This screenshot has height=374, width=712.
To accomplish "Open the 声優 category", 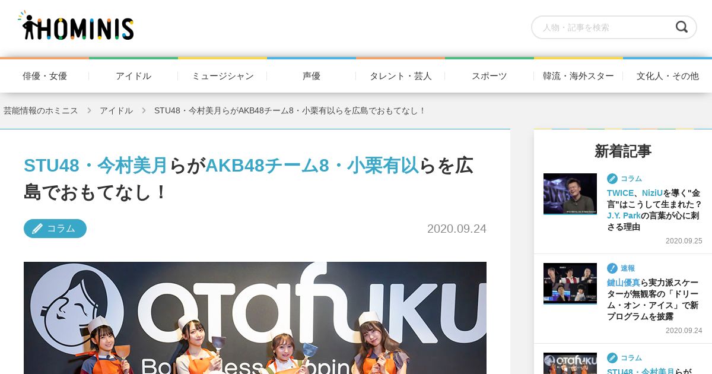I will click(311, 76).
